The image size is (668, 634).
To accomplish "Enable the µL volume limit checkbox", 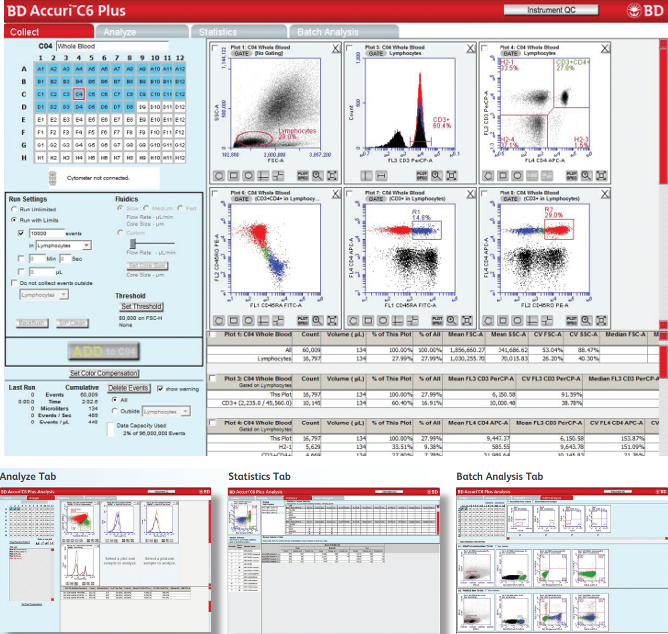I will pyautogui.click(x=21, y=272).
